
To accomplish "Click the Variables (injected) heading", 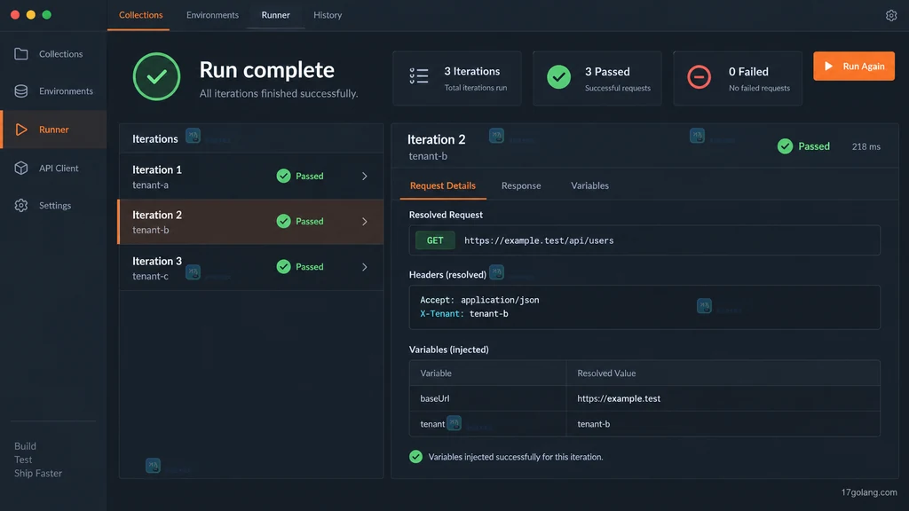I will point(448,350).
